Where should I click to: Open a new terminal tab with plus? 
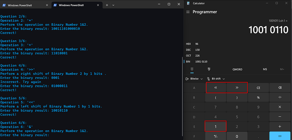pos(107,5)
